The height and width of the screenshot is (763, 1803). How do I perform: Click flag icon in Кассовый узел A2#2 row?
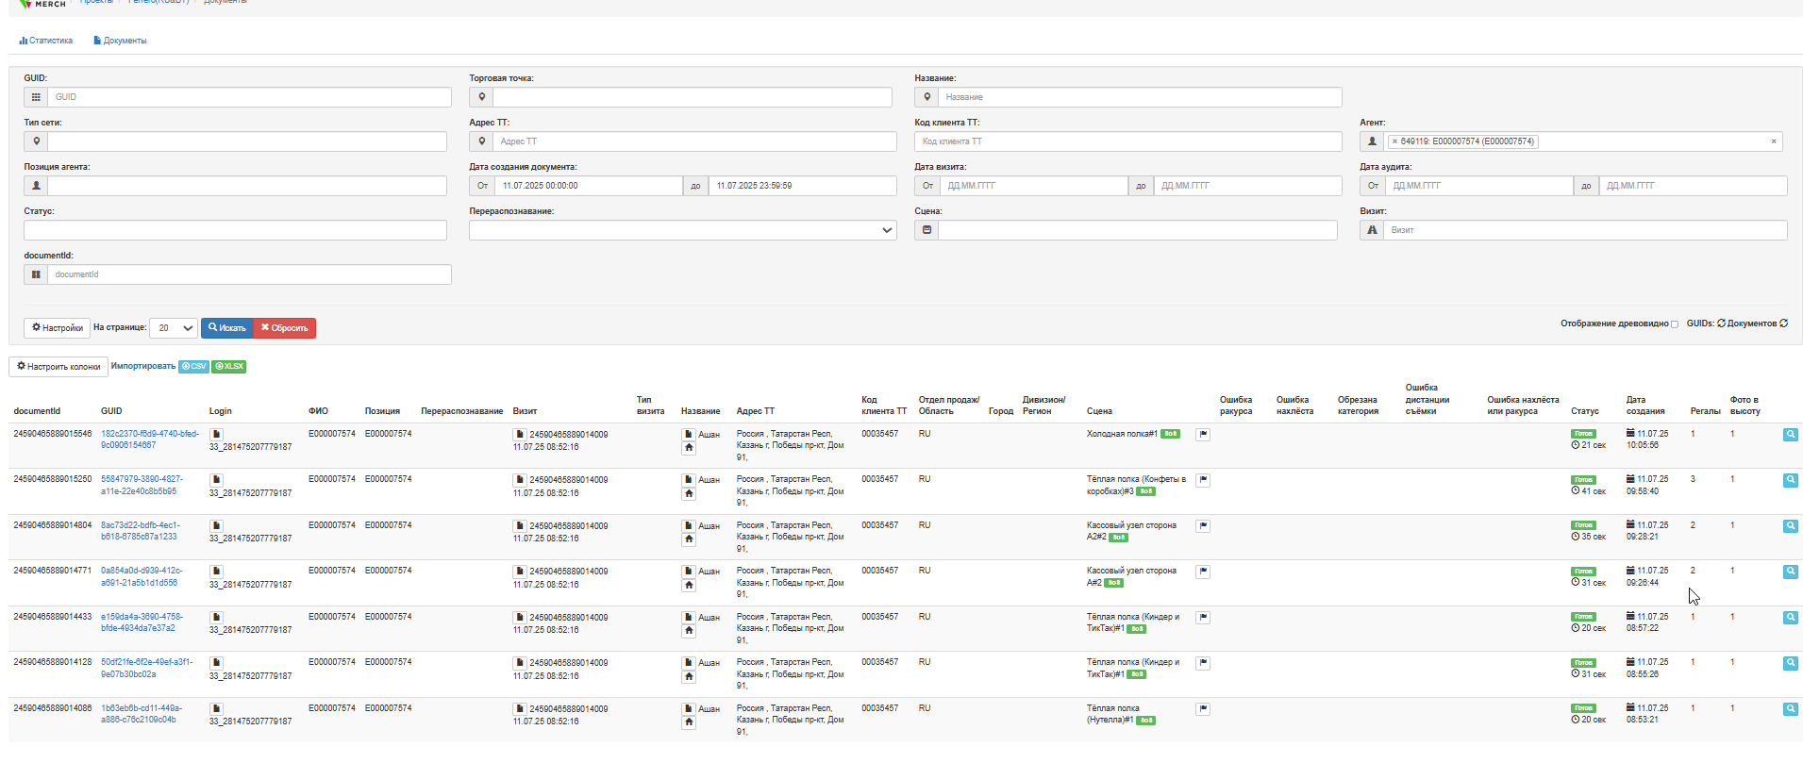1203,526
